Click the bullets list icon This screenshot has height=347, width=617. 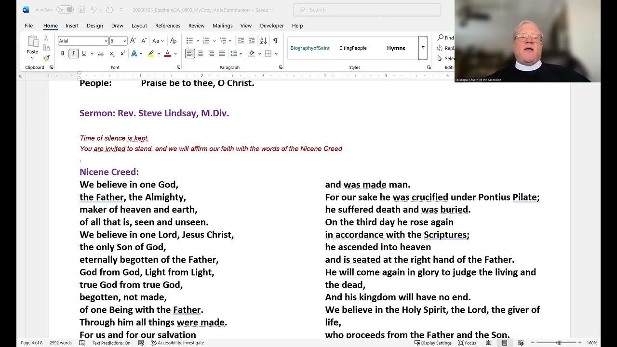pyautogui.click(x=189, y=41)
